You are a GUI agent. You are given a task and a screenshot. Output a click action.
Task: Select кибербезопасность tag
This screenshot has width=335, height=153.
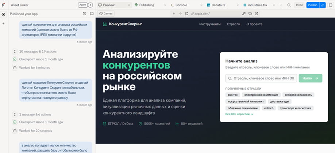pyautogui.click(x=298, y=95)
